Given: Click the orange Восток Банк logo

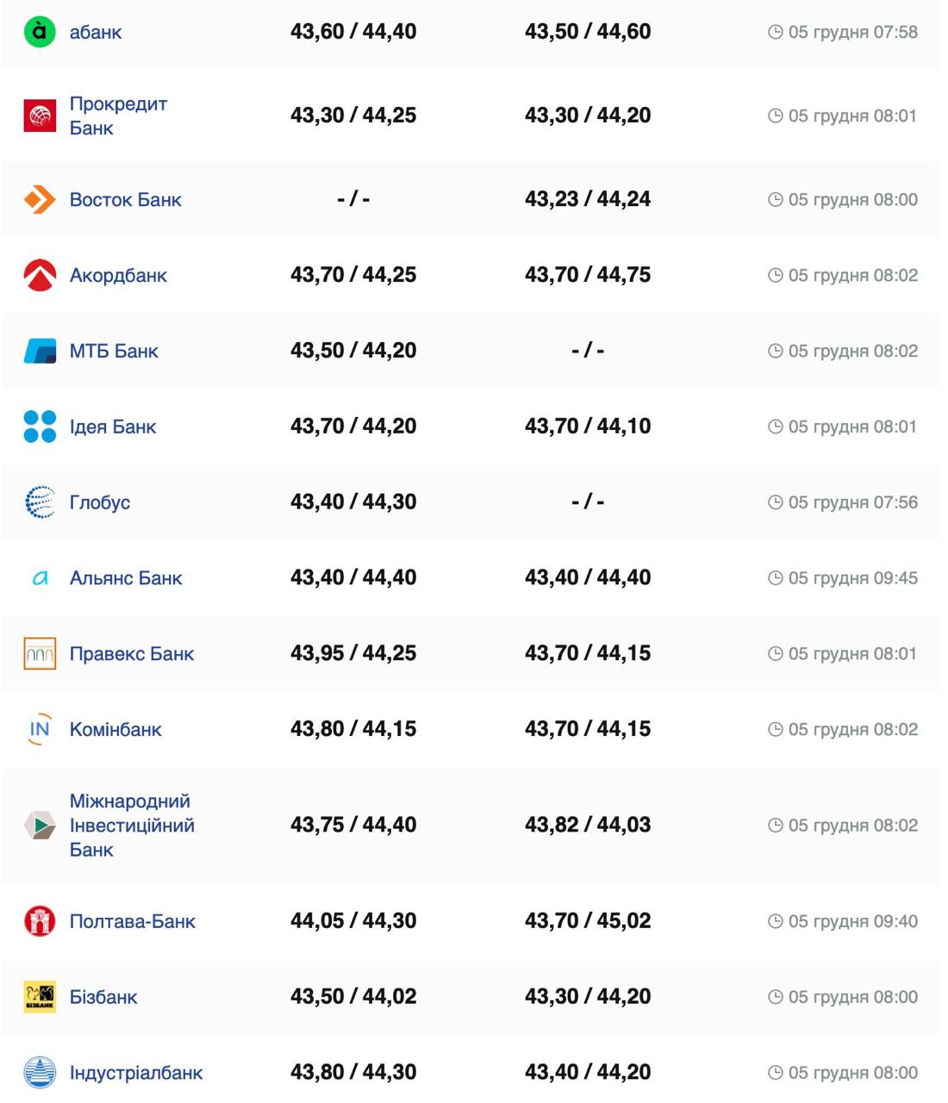Looking at the screenshot, I should [x=40, y=200].
